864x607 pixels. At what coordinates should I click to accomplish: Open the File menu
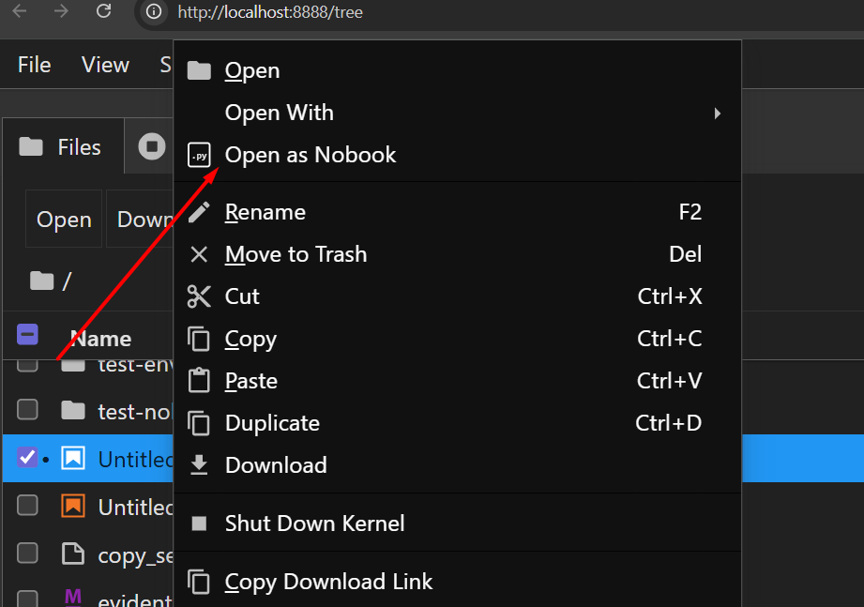point(34,65)
